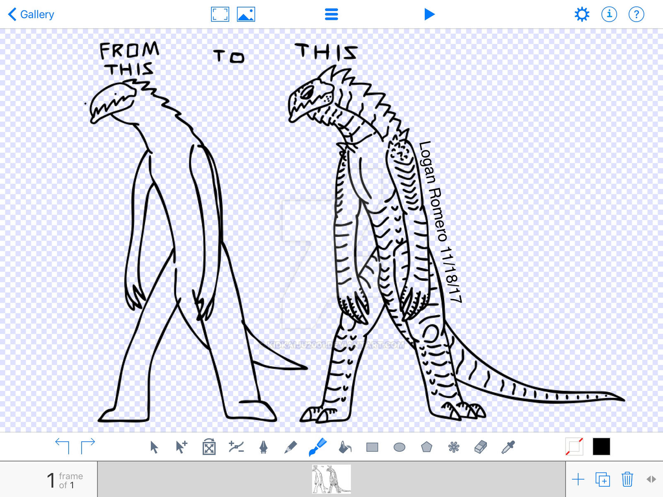Toggle the fullscreen fit view
Screen dimensions: 663x497
point(220,14)
